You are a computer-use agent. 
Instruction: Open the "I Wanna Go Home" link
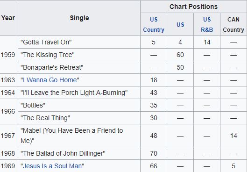coord(50,80)
